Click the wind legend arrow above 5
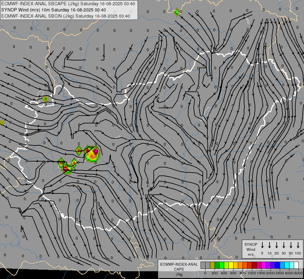The height and width of the screenshot is (279, 304). pos(262,245)
